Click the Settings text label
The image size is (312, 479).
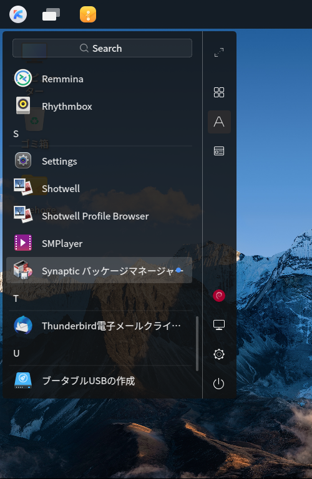(59, 162)
